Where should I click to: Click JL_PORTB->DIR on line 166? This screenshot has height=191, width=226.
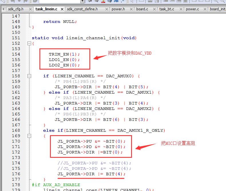pos(73,120)
